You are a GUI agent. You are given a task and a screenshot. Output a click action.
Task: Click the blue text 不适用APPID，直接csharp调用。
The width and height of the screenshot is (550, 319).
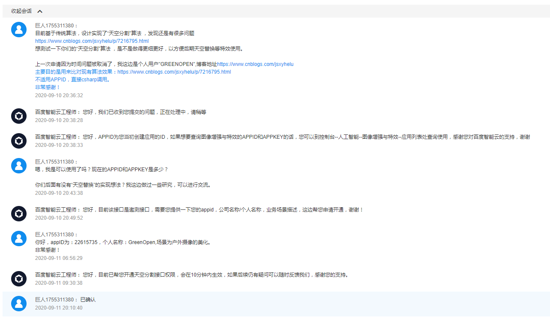pos(72,80)
